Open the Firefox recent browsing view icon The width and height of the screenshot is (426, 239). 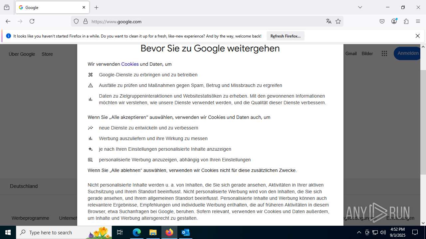coord(7,7)
